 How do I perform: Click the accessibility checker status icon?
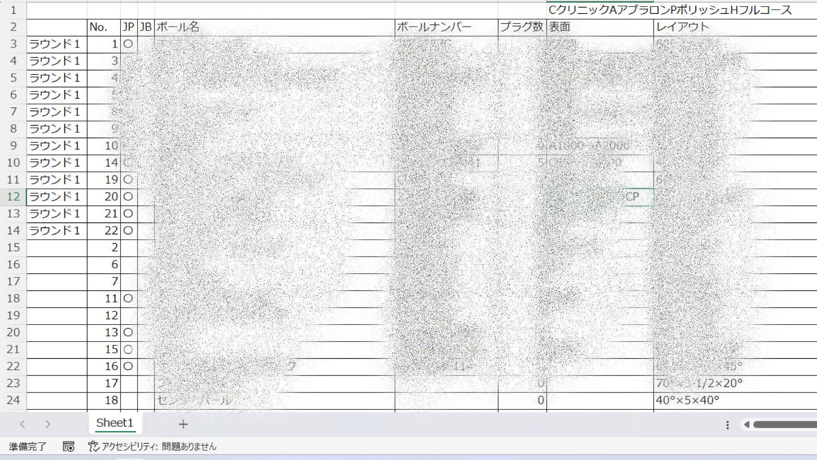[x=93, y=447]
